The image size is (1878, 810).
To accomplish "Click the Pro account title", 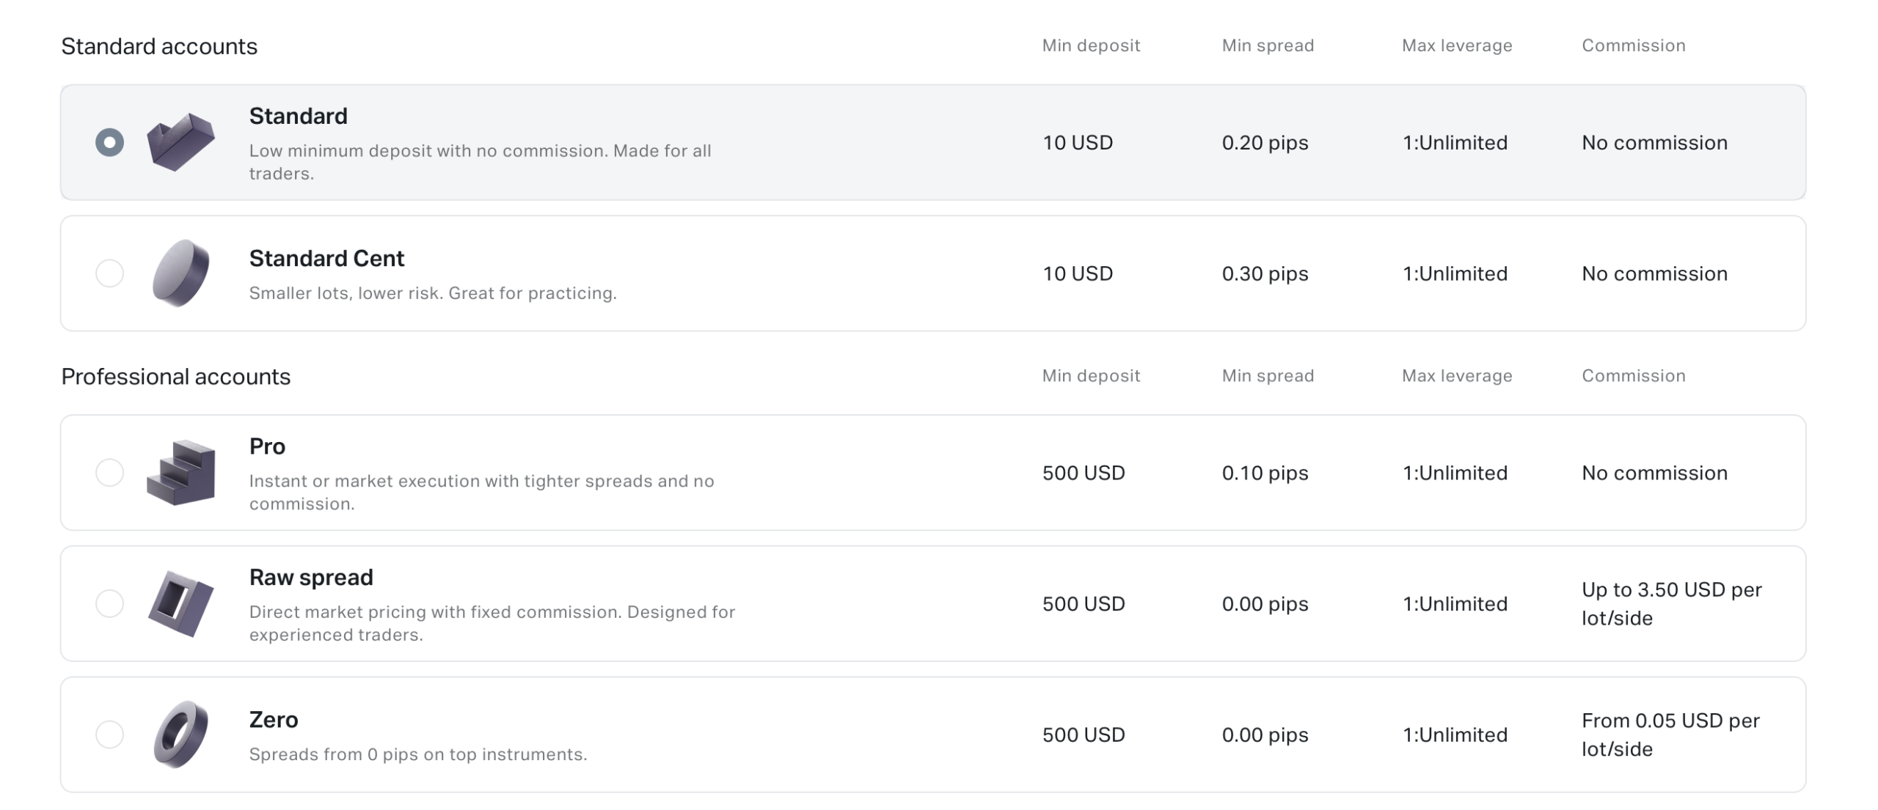I will tap(267, 446).
